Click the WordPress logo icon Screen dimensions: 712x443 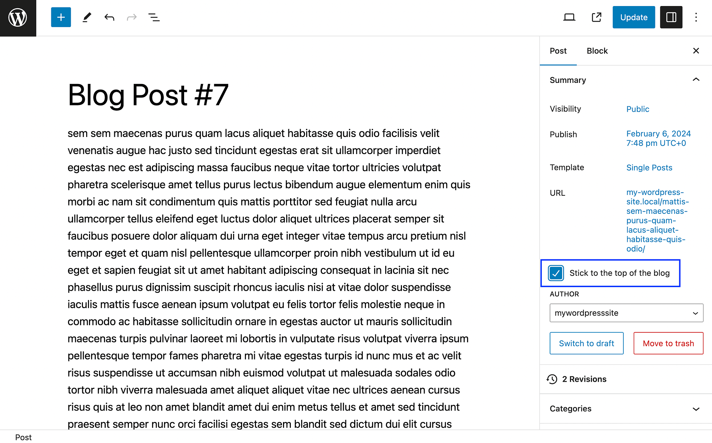click(x=18, y=17)
